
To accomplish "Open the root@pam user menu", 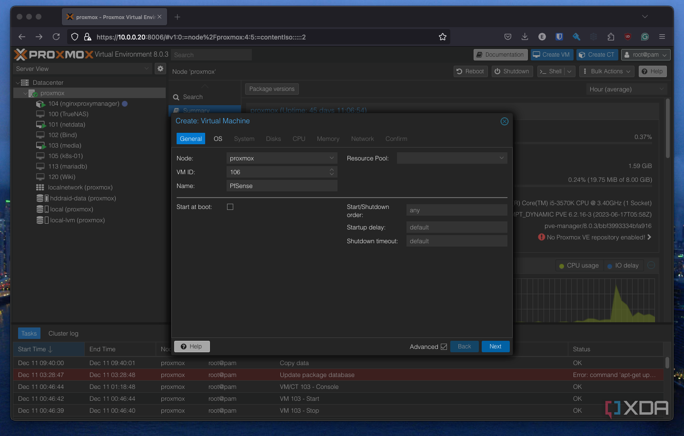I will (646, 55).
